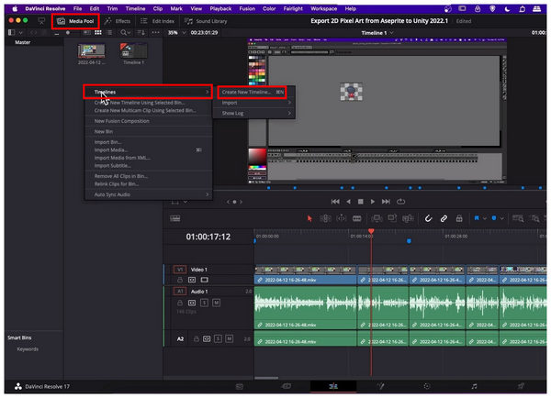551x398 pixels.
Task: Open the Fusion menu in menu bar
Action: (247, 8)
